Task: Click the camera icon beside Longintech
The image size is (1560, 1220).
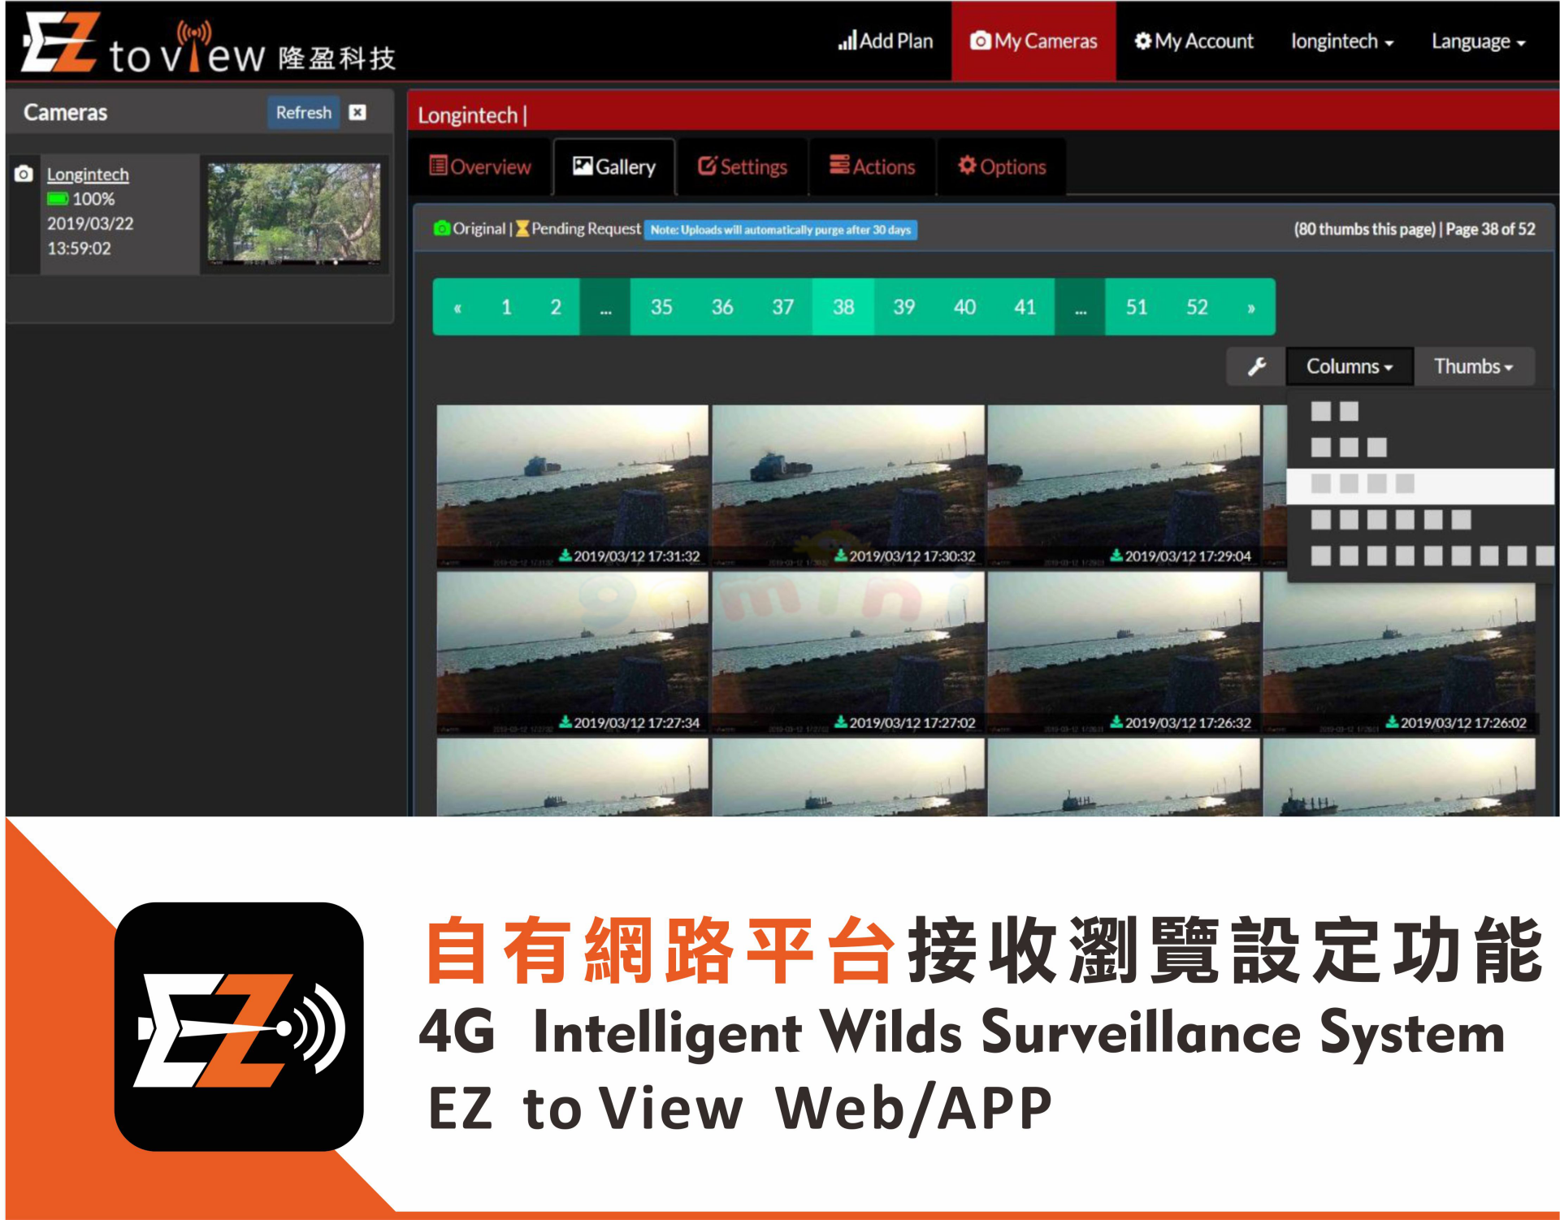Action: [24, 174]
